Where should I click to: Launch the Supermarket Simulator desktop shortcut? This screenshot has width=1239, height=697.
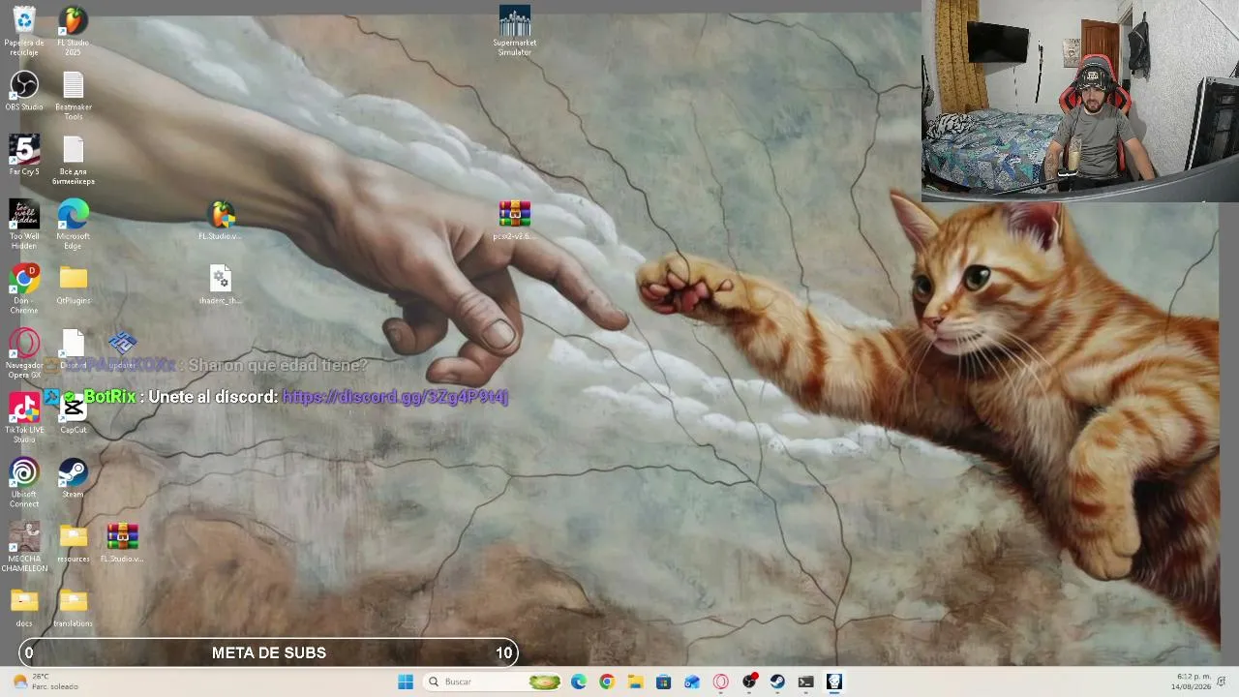click(515, 31)
